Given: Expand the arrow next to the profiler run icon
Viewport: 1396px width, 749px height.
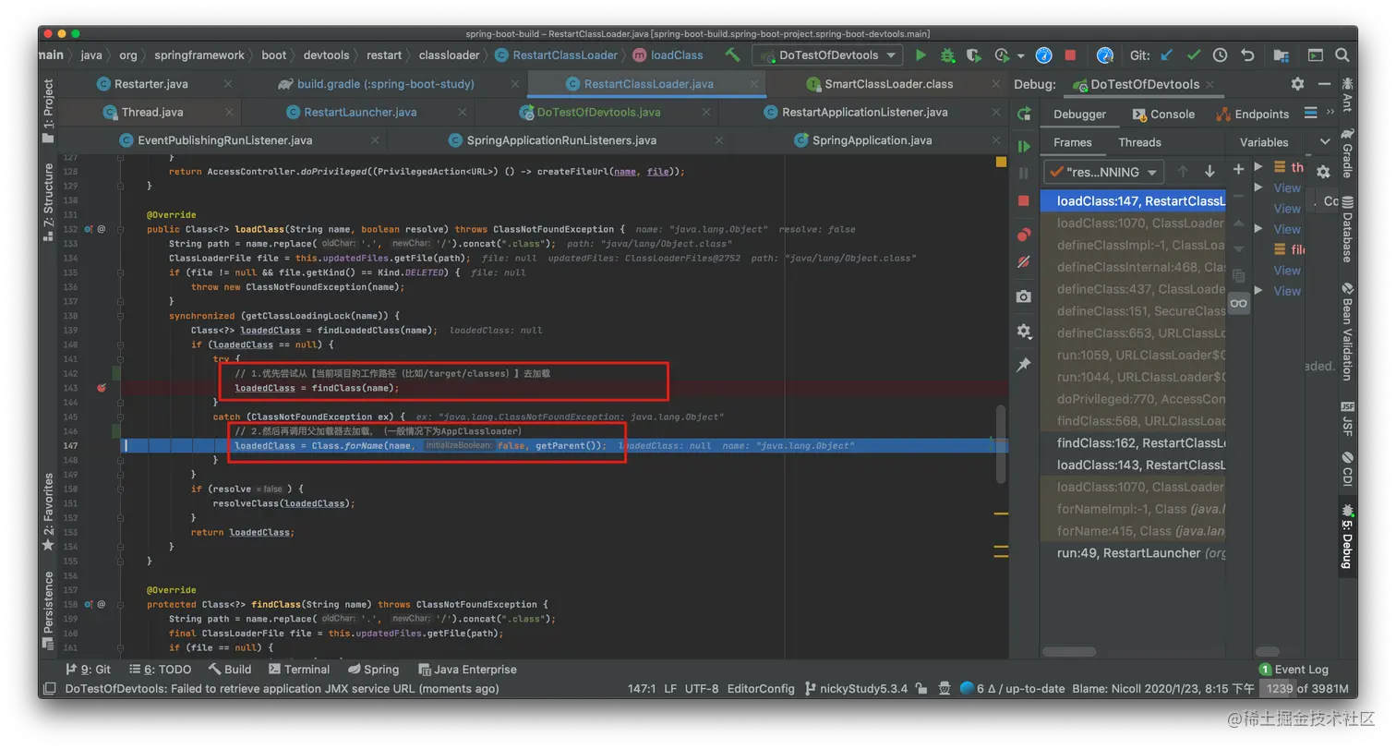Looking at the screenshot, I should (x=1021, y=55).
